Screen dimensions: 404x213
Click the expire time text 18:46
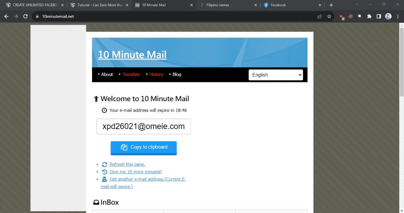coord(181,110)
